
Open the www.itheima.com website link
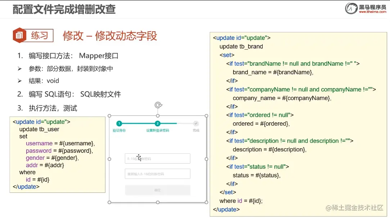pyautogui.click(x=373, y=11)
